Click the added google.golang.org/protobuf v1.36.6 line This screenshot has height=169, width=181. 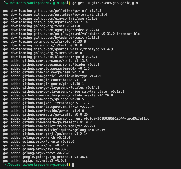45,157
